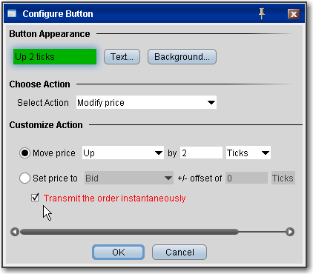This screenshot has height=274, width=313.
Task: Expand the Ticks unit dropdown
Action: coord(248,153)
